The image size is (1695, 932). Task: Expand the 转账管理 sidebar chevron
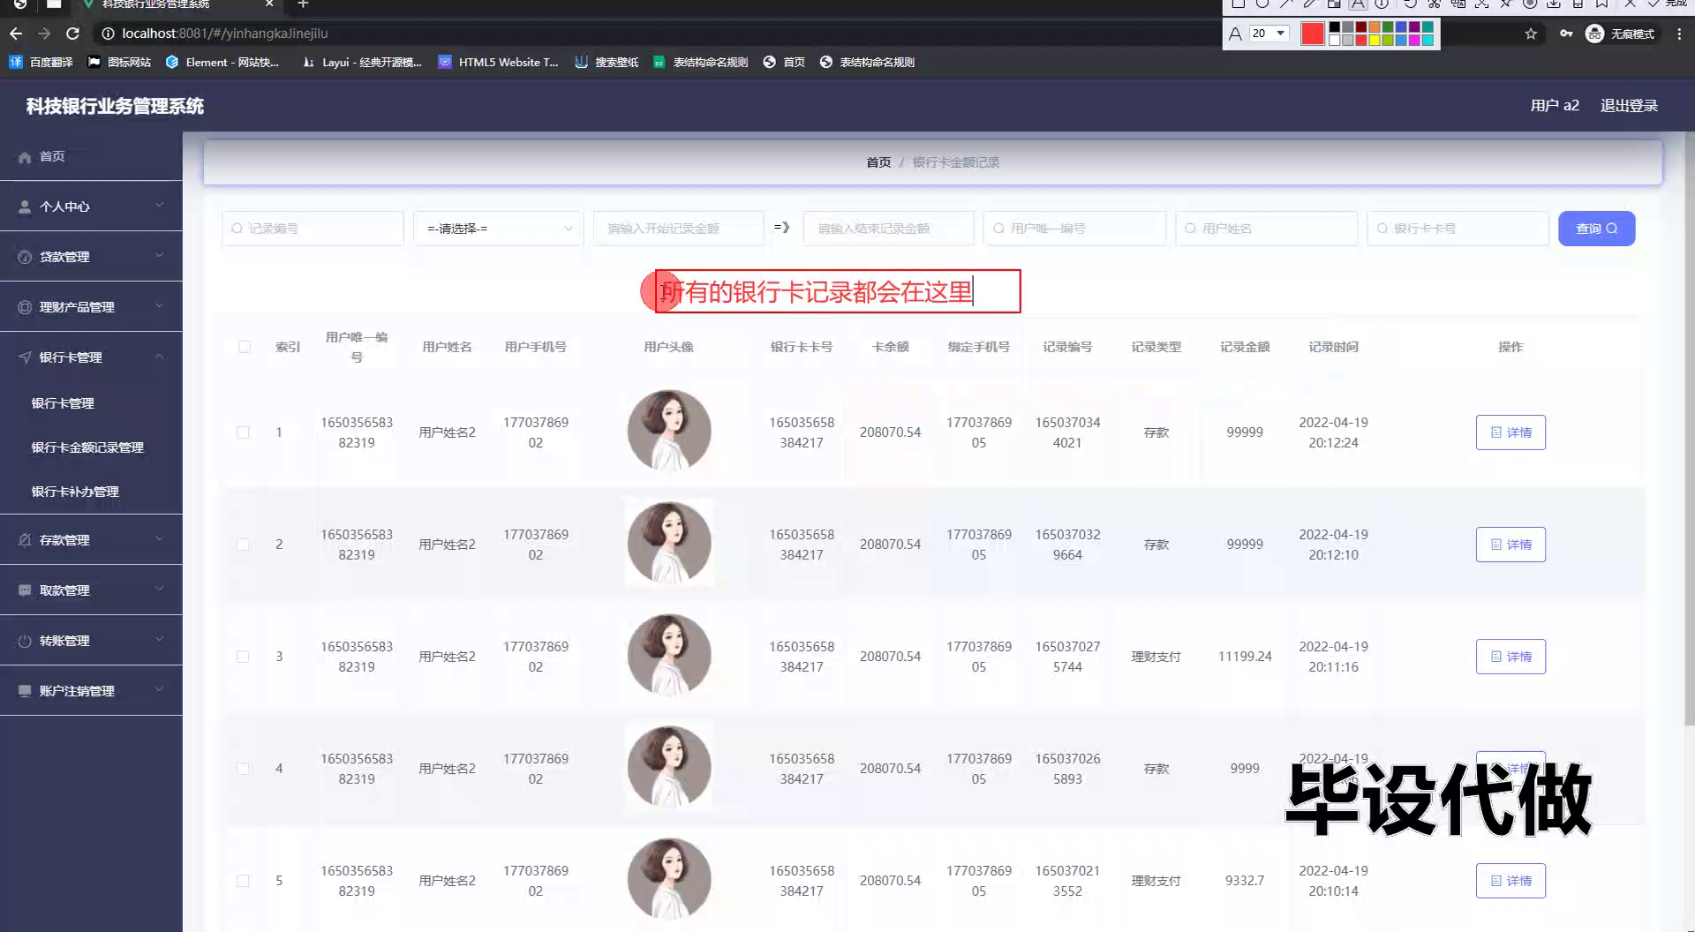tap(160, 640)
